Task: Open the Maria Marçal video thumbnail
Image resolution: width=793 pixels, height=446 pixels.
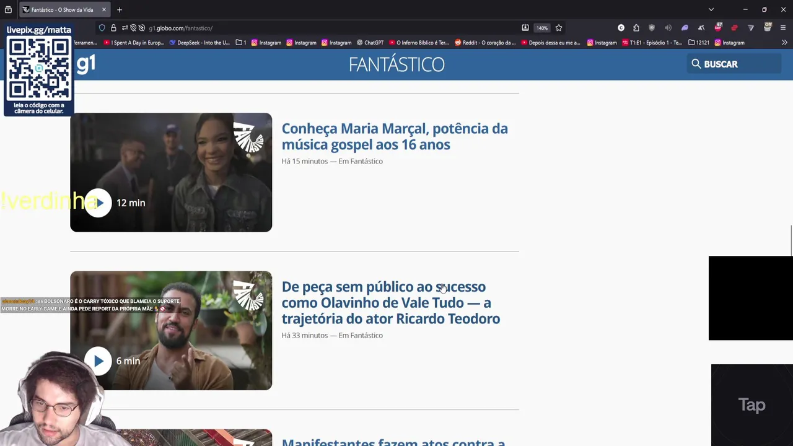Action: pos(171,172)
